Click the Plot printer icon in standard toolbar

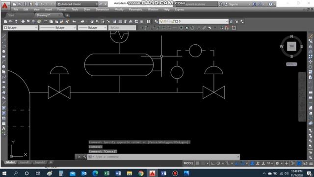click(x=23, y=21)
